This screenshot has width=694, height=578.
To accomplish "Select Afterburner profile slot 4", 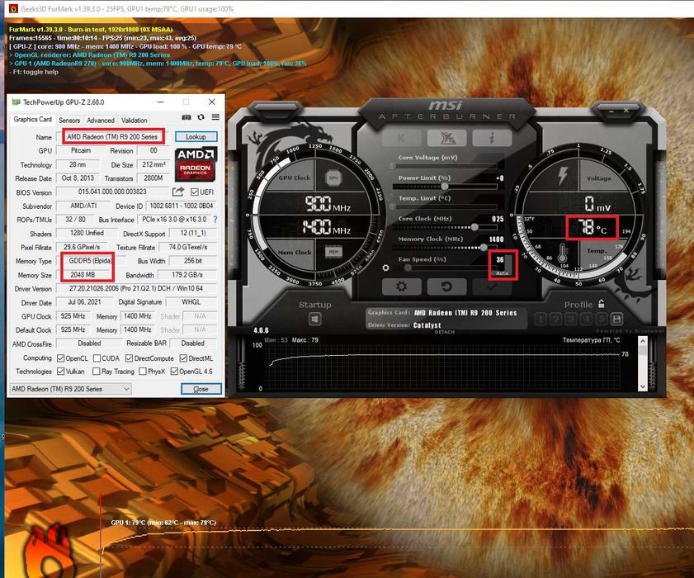I will (587, 319).
